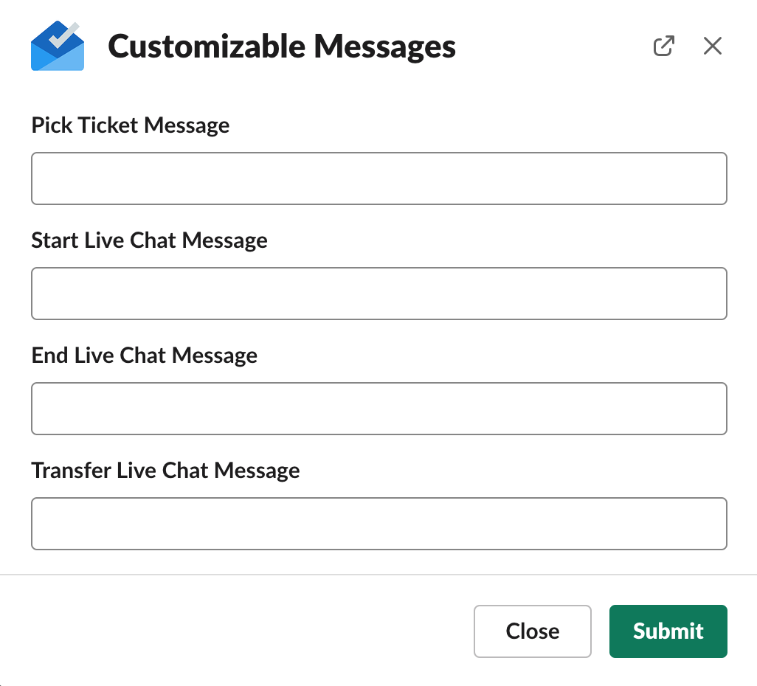The image size is (757, 686).
Task: Open the modal in a new window
Action: click(664, 46)
